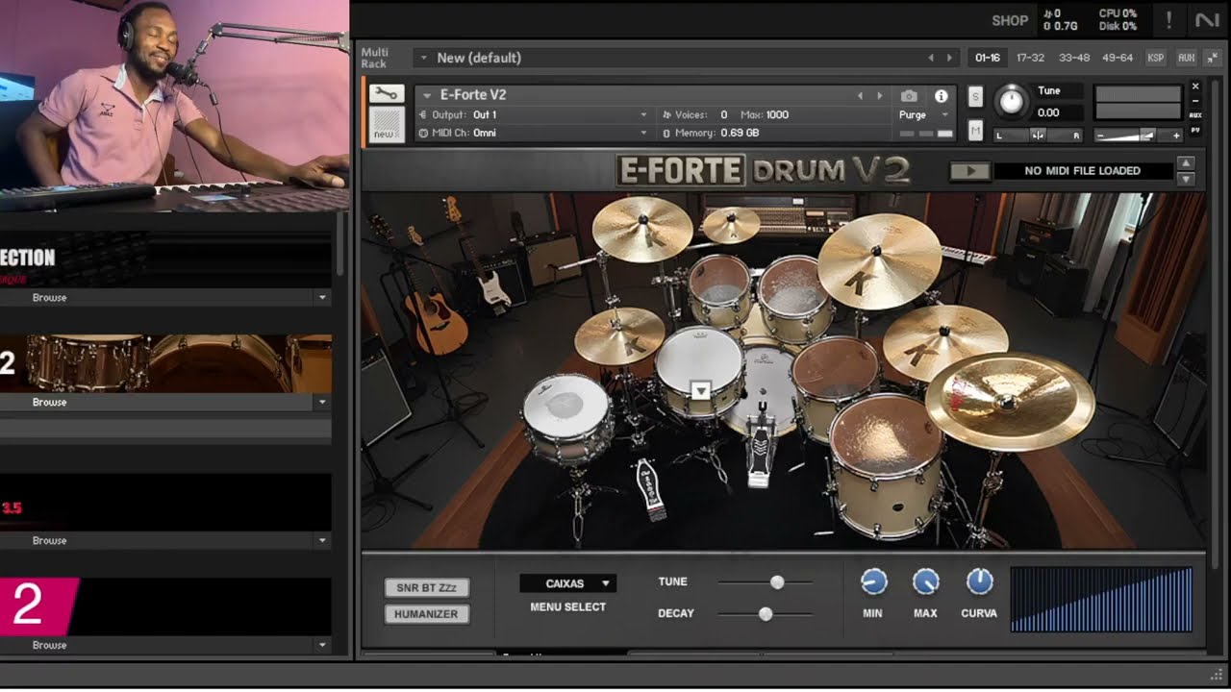Toggle instrument AUX view button
1231x692 pixels.
[x=1195, y=114]
